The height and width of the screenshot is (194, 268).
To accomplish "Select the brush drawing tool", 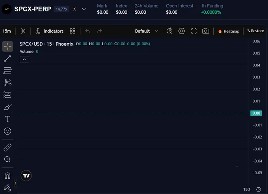I will point(7,107).
